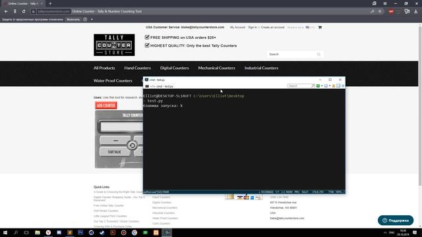Image resolution: width=422 pixels, height=237 pixels.
Task: Open Task View on the taskbar
Action: 26,232
